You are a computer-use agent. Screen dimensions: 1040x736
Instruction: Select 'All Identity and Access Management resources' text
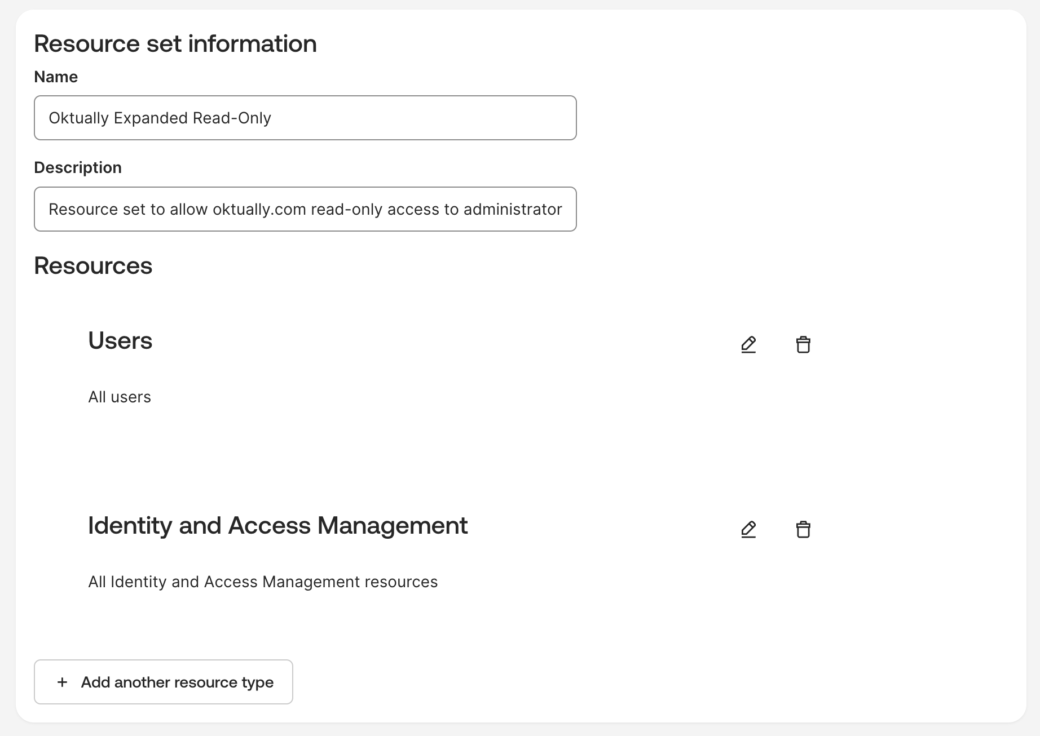pyautogui.click(x=263, y=582)
